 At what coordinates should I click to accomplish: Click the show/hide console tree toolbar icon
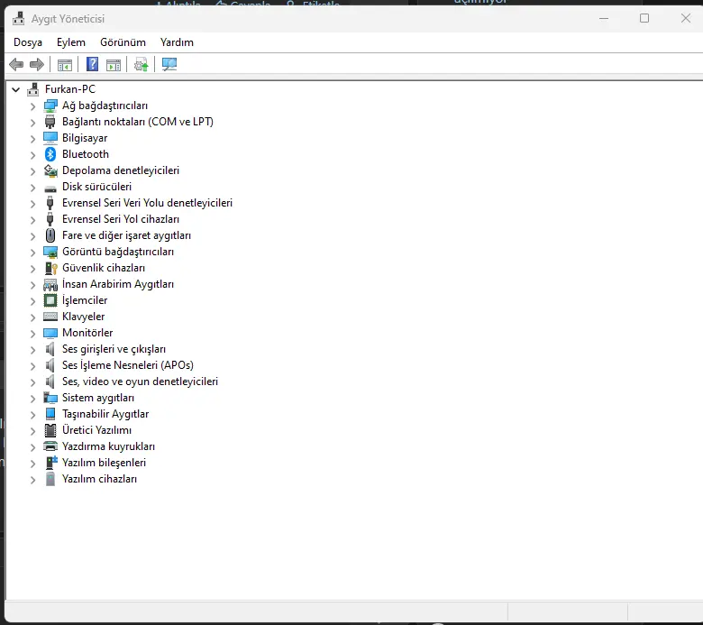[x=65, y=65]
